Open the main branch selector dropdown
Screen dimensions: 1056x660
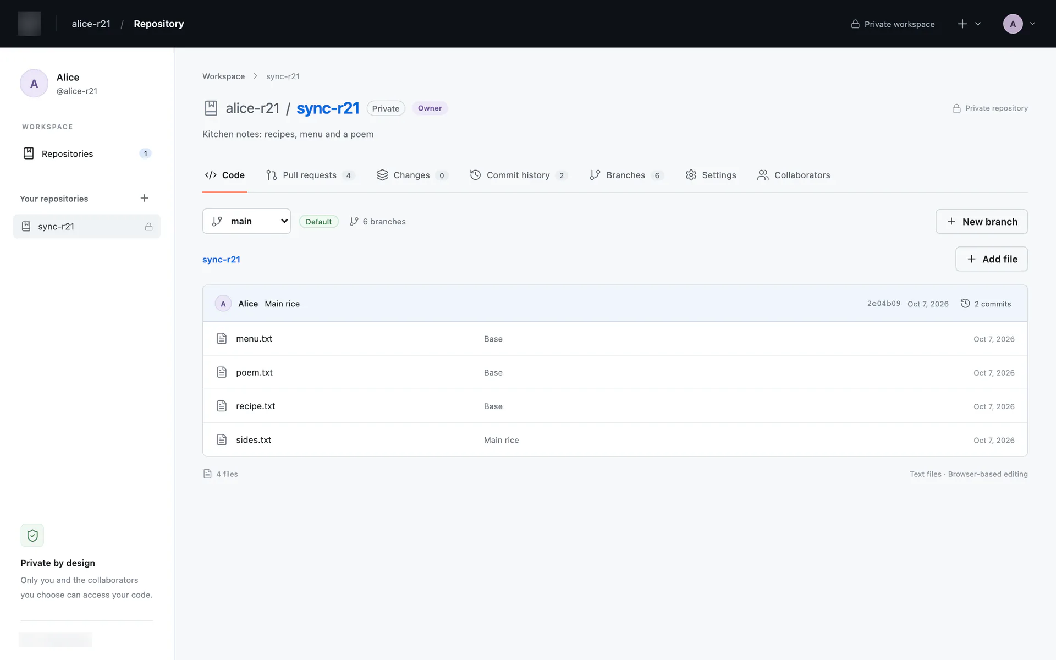(246, 221)
